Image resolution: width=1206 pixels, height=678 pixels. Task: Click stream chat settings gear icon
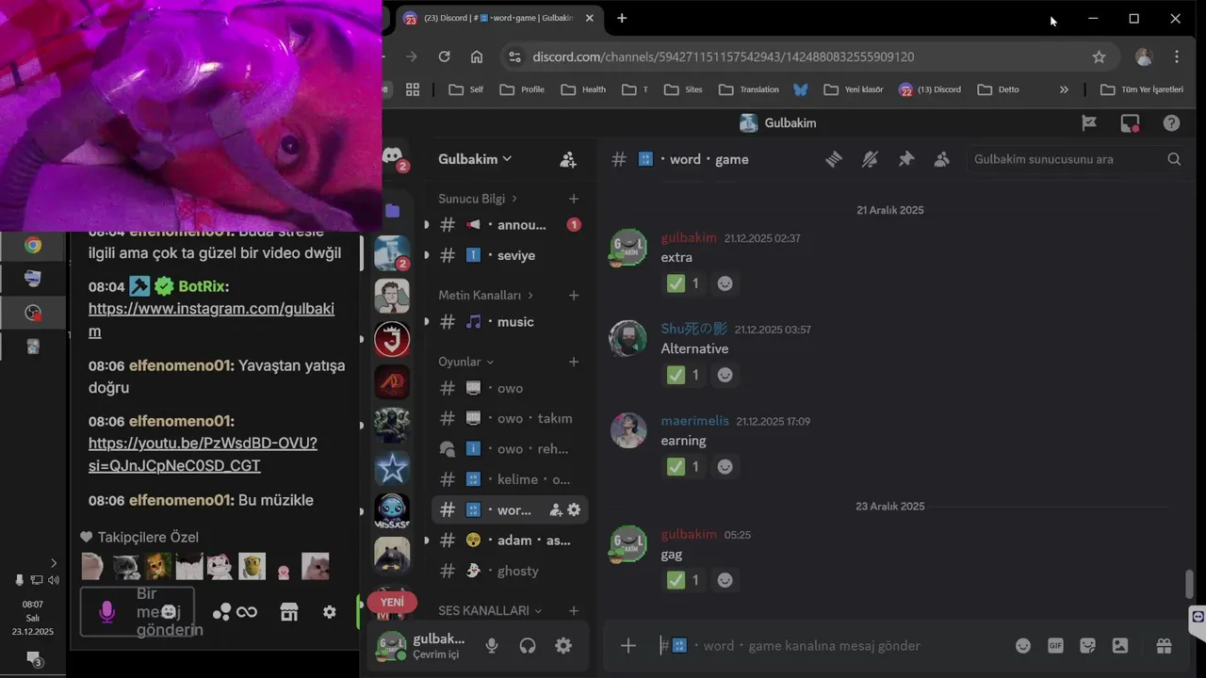tap(329, 612)
